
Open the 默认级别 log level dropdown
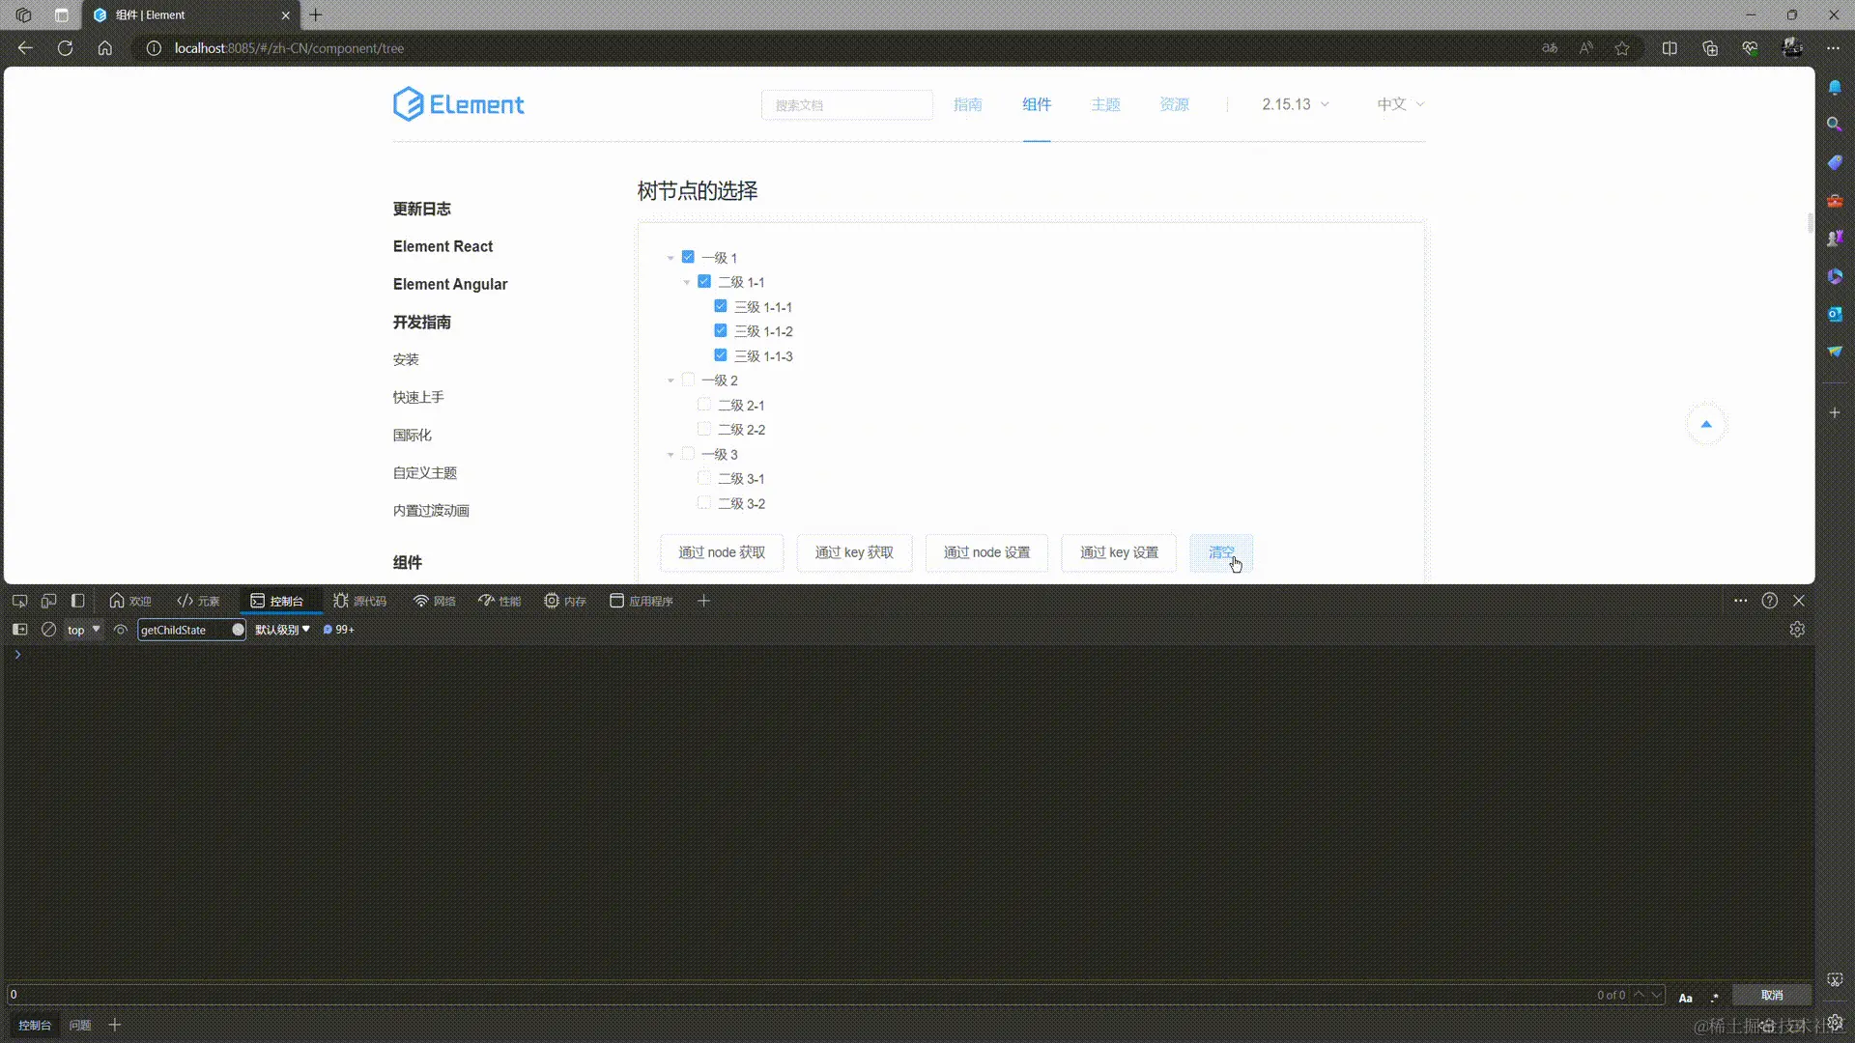281,629
